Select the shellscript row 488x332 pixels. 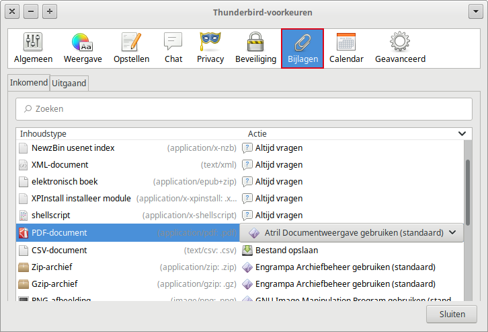tap(240, 215)
